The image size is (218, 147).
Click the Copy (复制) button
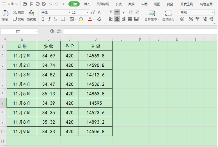click(18, 19)
